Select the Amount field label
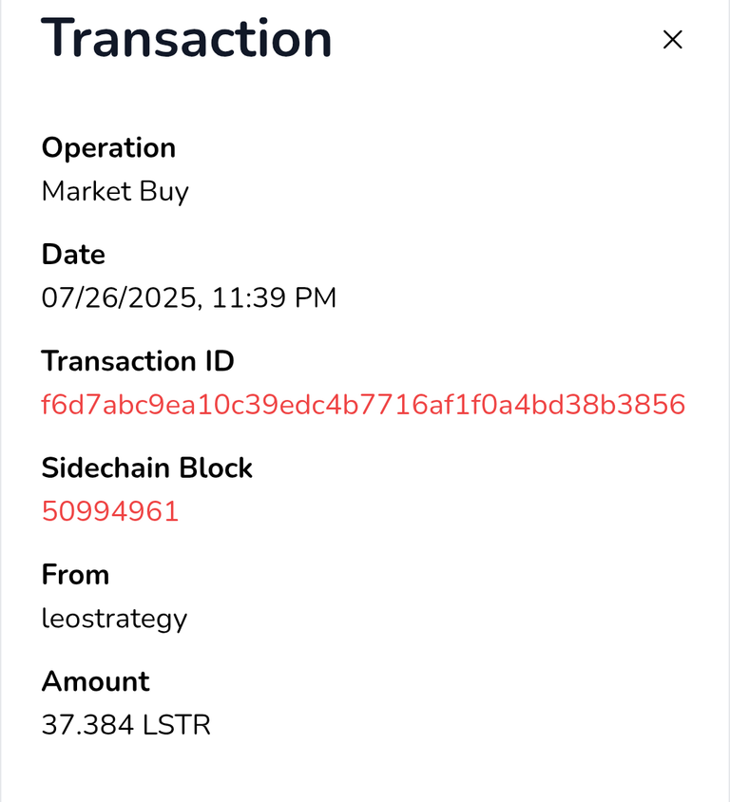 [96, 681]
